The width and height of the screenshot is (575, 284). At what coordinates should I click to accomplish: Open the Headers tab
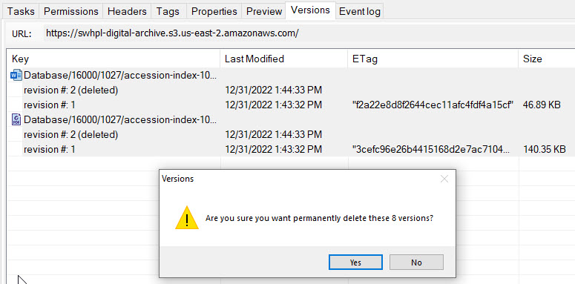pyautogui.click(x=127, y=11)
